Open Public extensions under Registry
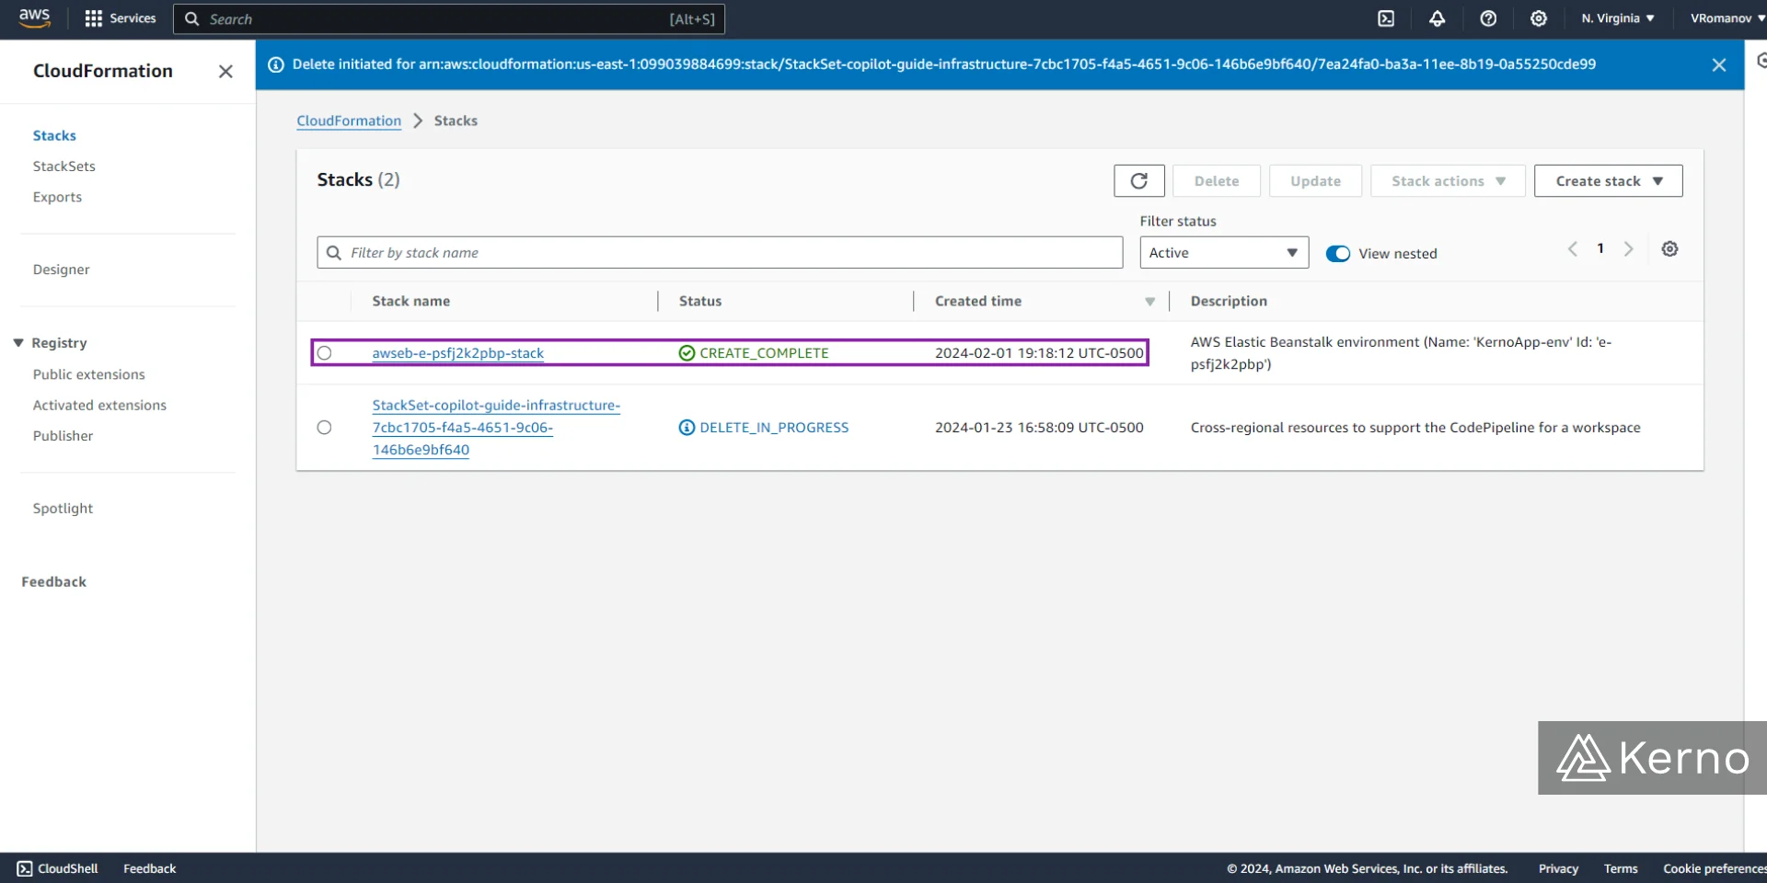 [89, 374]
